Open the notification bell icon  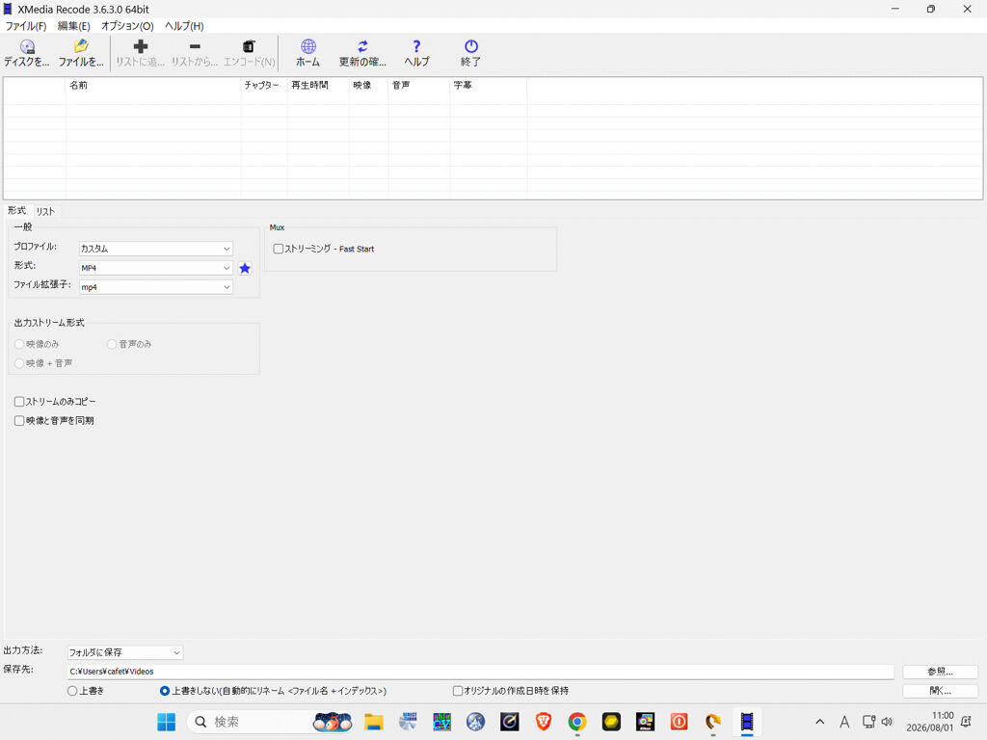click(x=967, y=722)
